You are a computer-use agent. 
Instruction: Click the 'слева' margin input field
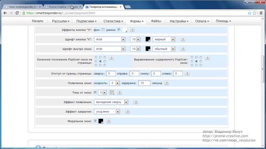[x=178, y=74]
